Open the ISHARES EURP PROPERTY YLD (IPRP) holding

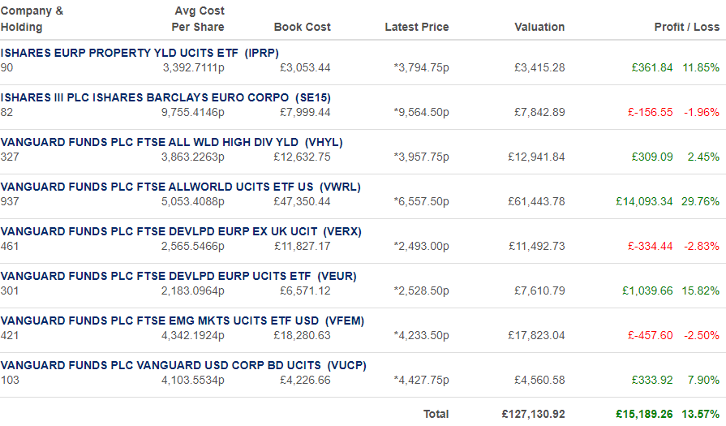(140, 53)
